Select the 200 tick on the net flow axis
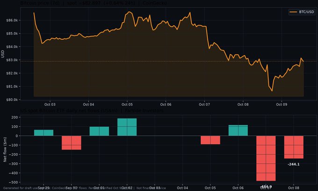318x191 pixels. (x=14, y=118)
